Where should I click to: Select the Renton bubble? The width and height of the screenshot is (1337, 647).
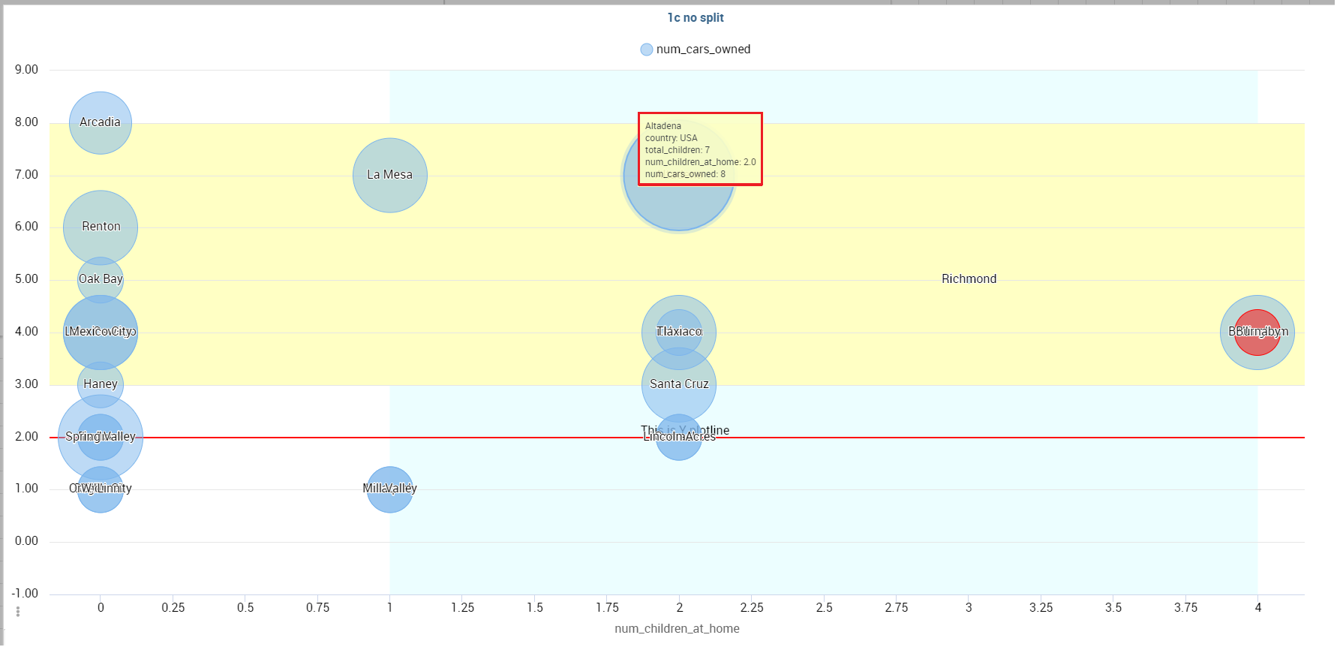[x=101, y=227]
